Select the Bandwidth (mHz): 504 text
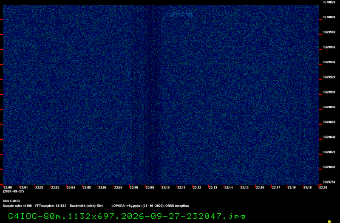The height and width of the screenshot is (223, 340). 86,206
